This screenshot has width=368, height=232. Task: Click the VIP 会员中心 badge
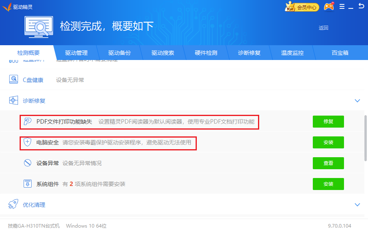coord(302,7)
